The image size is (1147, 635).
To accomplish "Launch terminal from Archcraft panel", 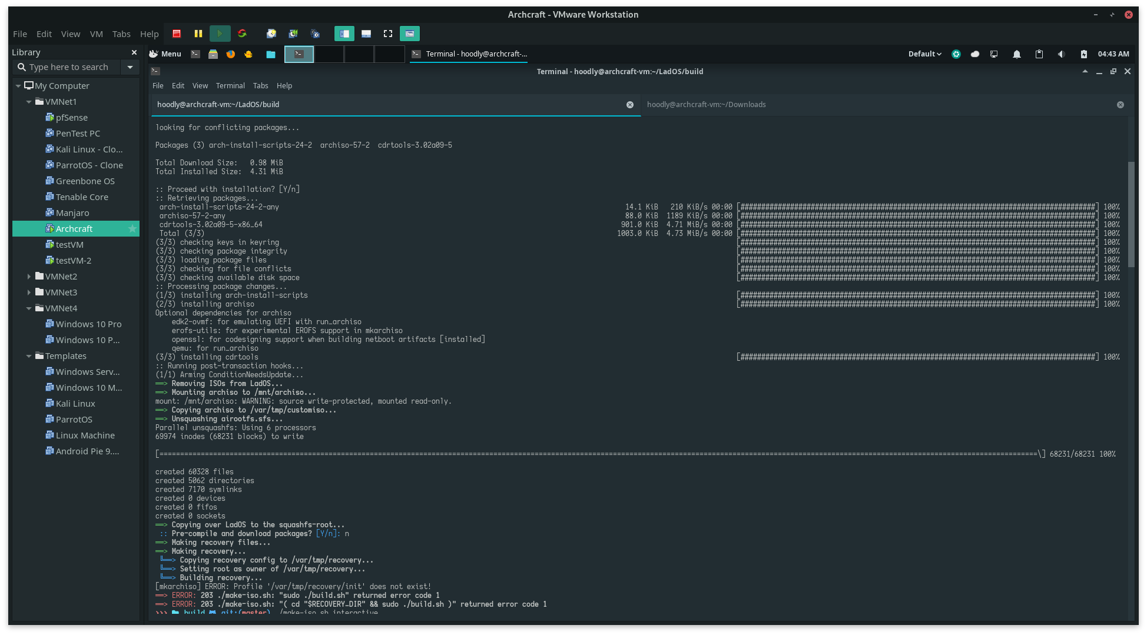I will [195, 54].
